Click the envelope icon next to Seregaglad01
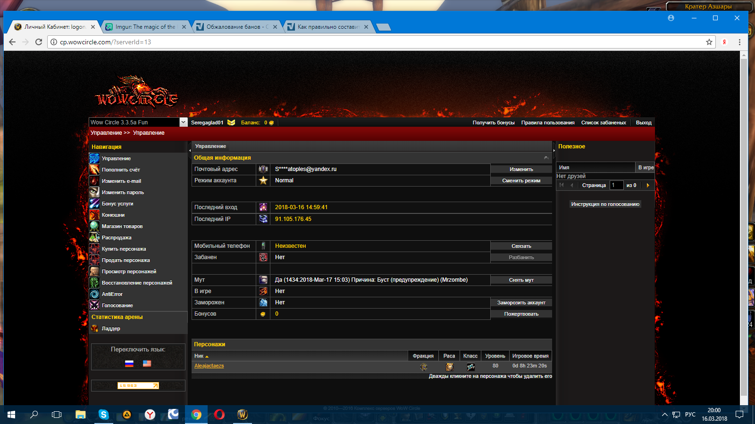Viewport: 755px width, 424px height. coord(231,122)
